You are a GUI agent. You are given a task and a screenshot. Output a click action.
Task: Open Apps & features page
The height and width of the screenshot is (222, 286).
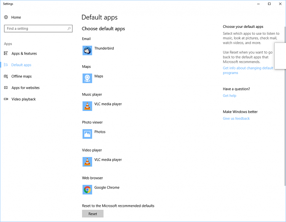tap(24, 54)
